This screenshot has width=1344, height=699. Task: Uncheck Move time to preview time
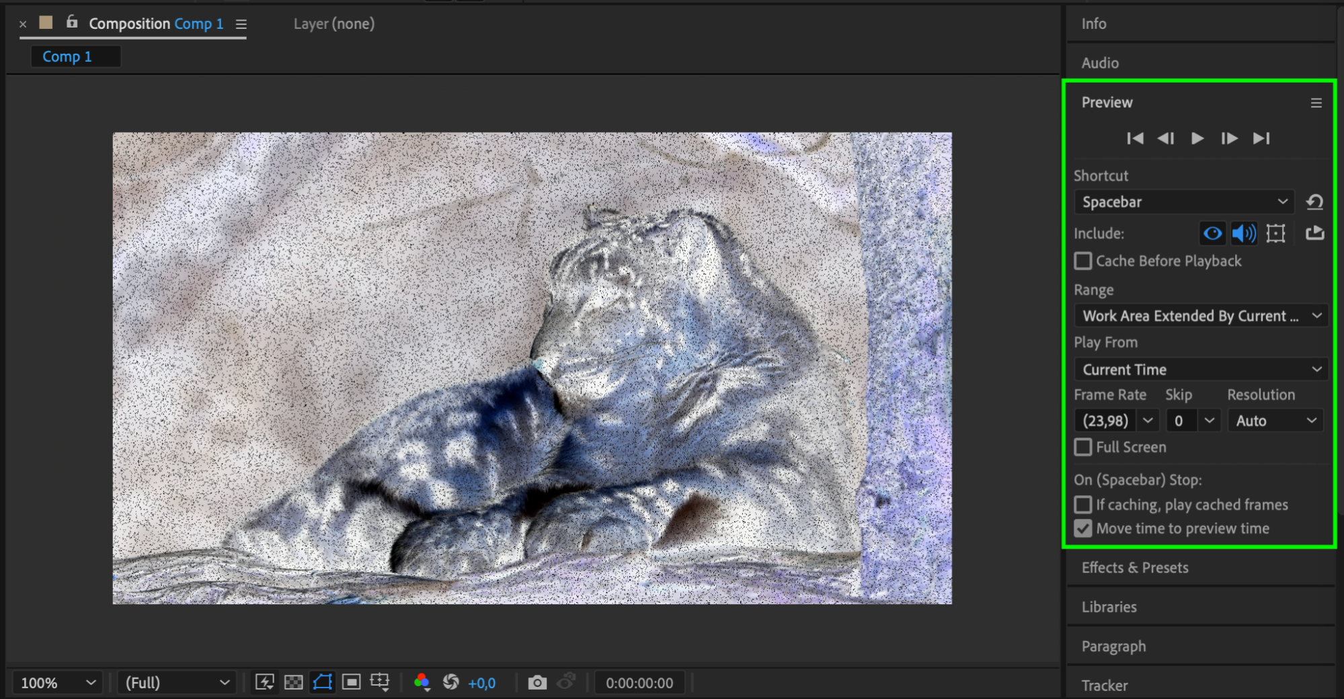coord(1082,528)
